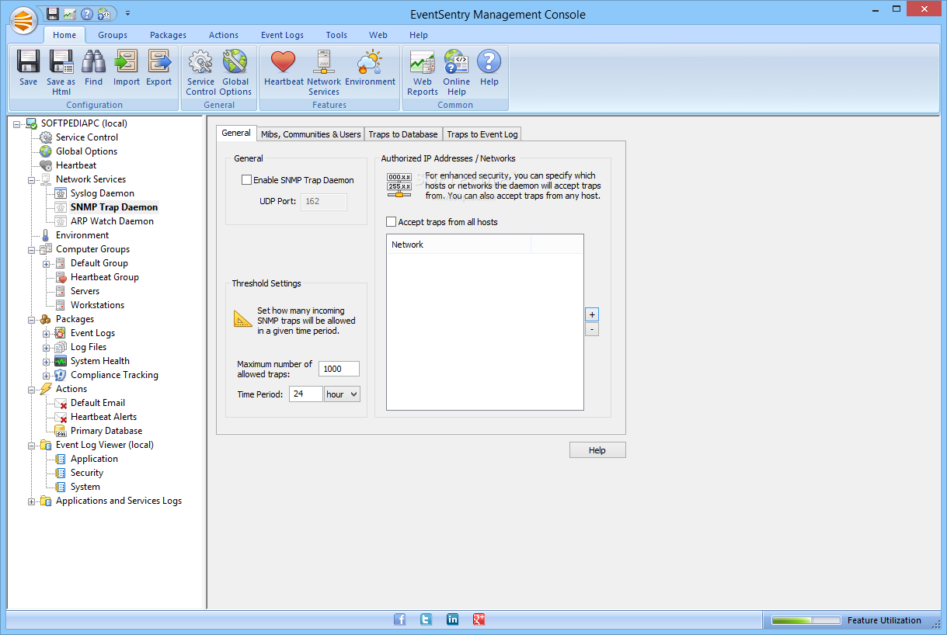Click the quick access online help icon
Screen dimensions: 947x635
click(104, 13)
